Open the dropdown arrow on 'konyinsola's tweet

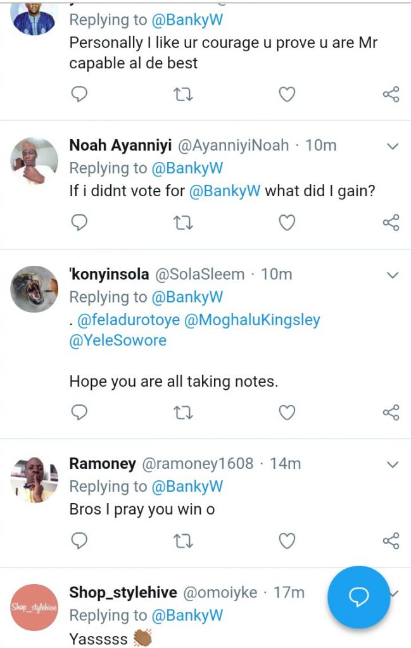[x=393, y=275]
